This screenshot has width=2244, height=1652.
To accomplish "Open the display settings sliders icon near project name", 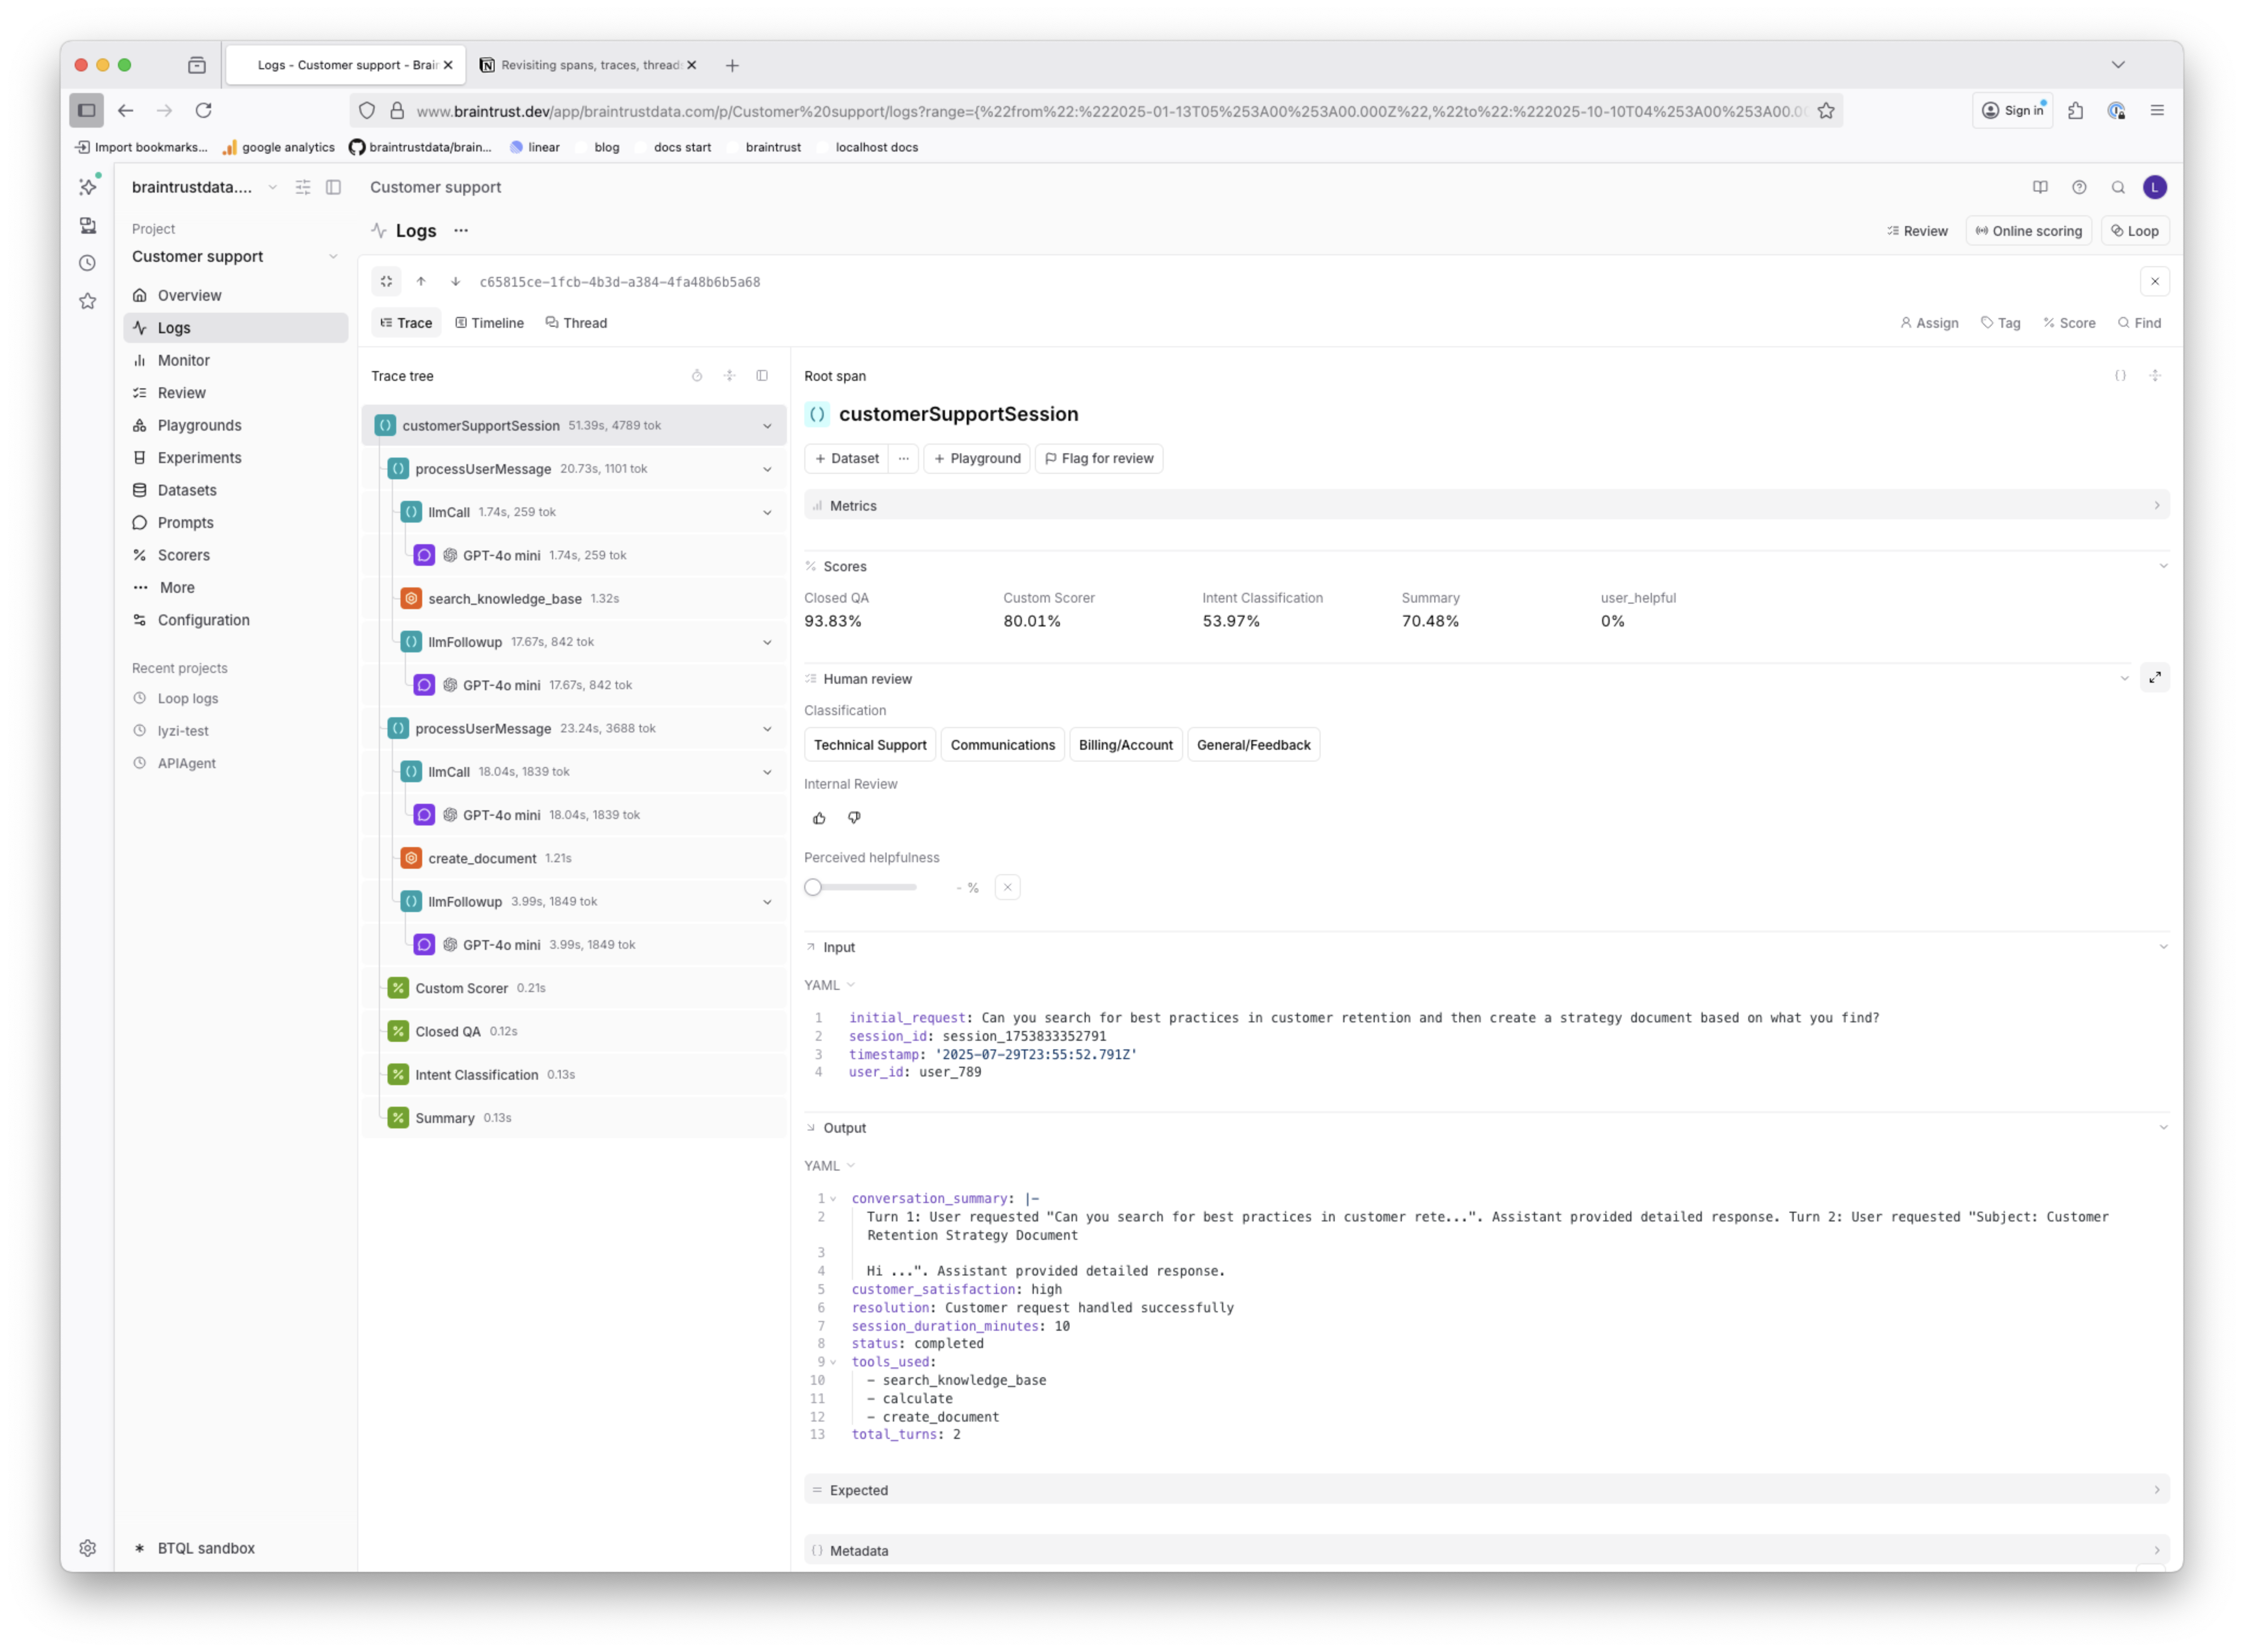I will (303, 187).
